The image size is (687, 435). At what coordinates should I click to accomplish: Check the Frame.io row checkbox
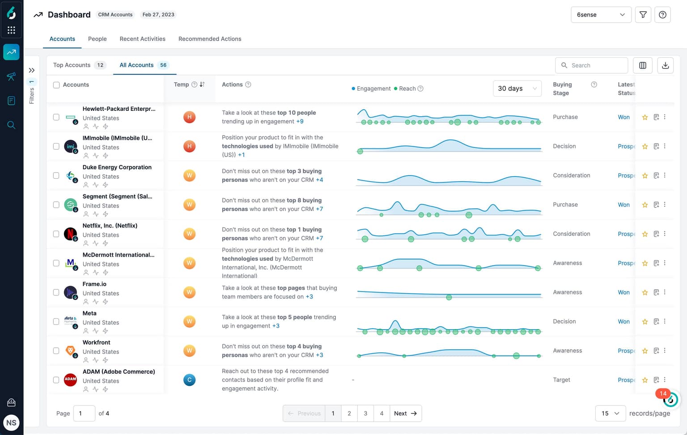56,292
